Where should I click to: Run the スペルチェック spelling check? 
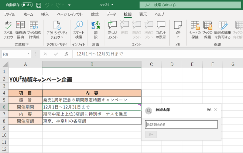(x=8, y=30)
